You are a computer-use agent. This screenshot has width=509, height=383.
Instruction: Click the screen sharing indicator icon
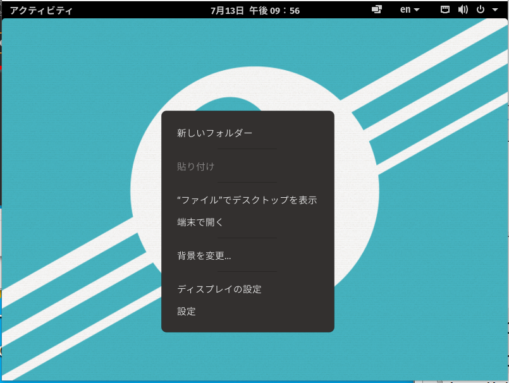pyautogui.click(x=377, y=9)
